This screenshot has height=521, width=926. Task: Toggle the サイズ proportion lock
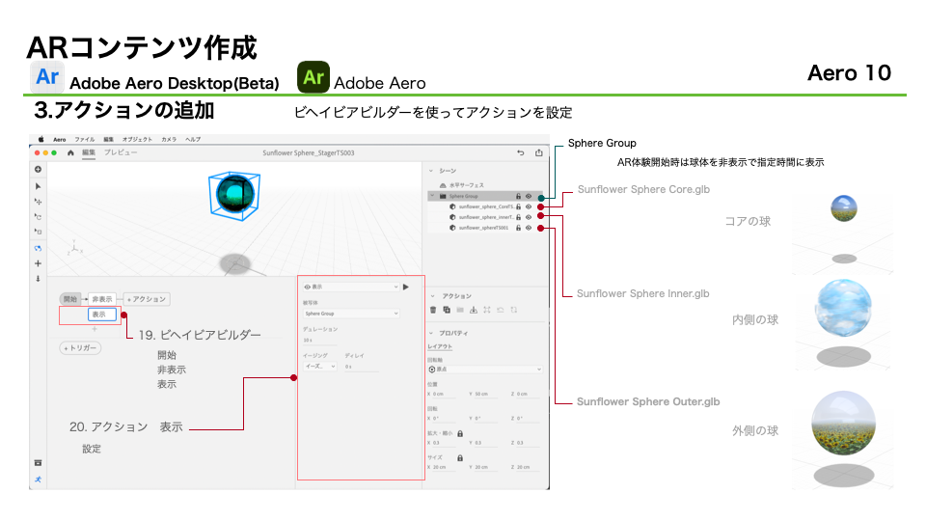point(460,457)
